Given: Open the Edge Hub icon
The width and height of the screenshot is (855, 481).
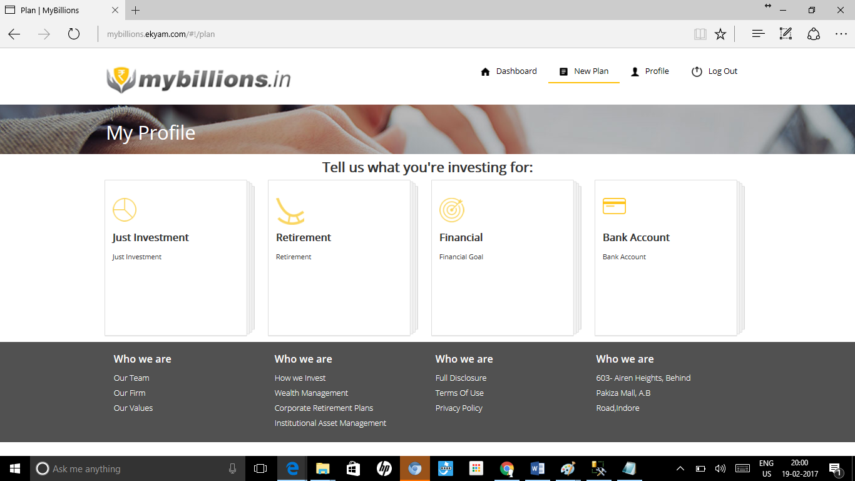Looking at the screenshot, I should pos(758,34).
